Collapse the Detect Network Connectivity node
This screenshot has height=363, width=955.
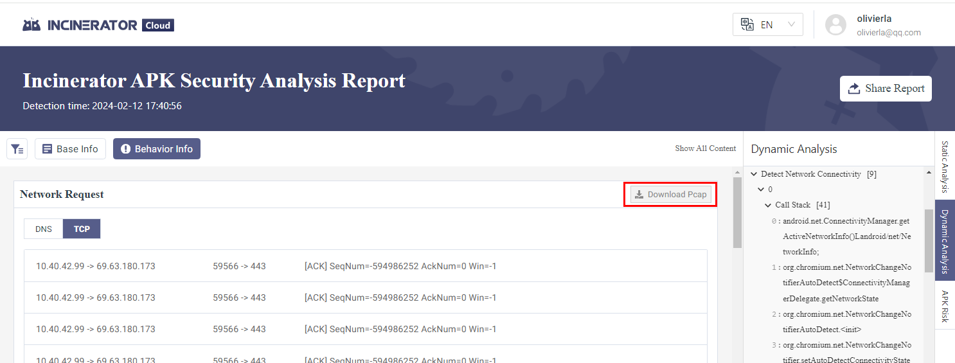[x=754, y=174]
